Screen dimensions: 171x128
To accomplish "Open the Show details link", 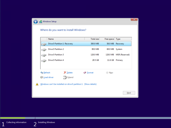I will (90, 84).
